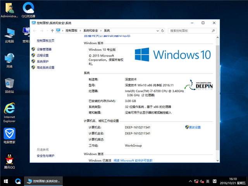Click the 'DEEP-1610211541' value beside 计算机名
Screen dimensions: 248x186
tap(138, 127)
